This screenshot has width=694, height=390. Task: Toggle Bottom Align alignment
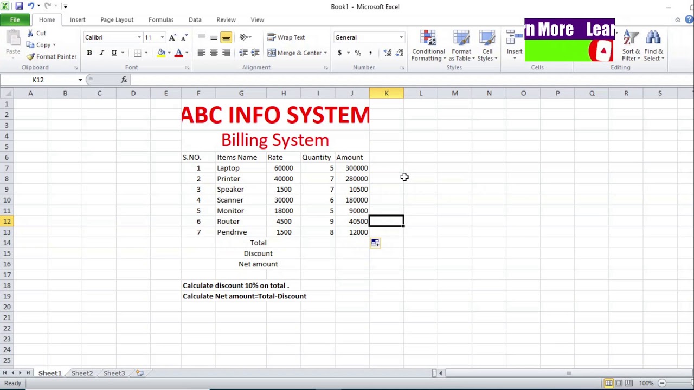tap(226, 37)
